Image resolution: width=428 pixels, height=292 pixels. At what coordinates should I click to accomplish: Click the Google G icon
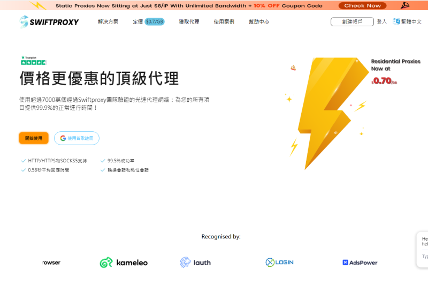coord(63,138)
